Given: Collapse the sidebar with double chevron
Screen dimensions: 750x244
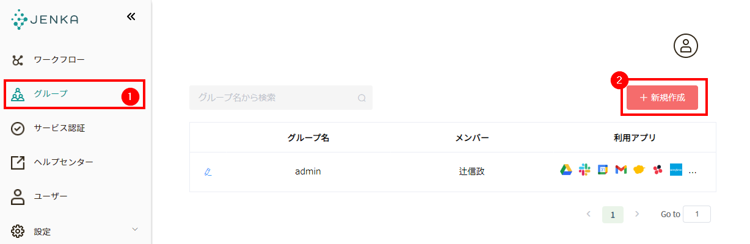Looking at the screenshot, I should (131, 16).
